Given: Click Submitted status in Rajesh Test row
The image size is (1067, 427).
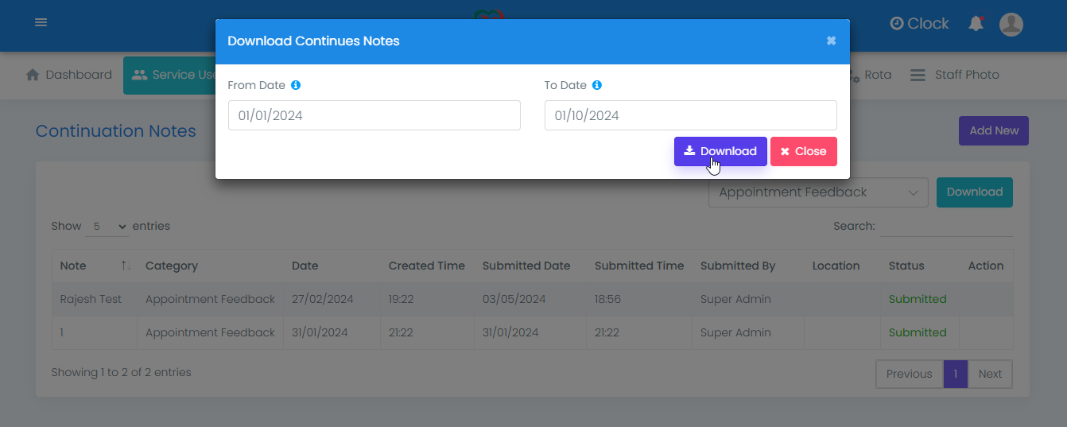Looking at the screenshot, I should [x=918, y=299].
